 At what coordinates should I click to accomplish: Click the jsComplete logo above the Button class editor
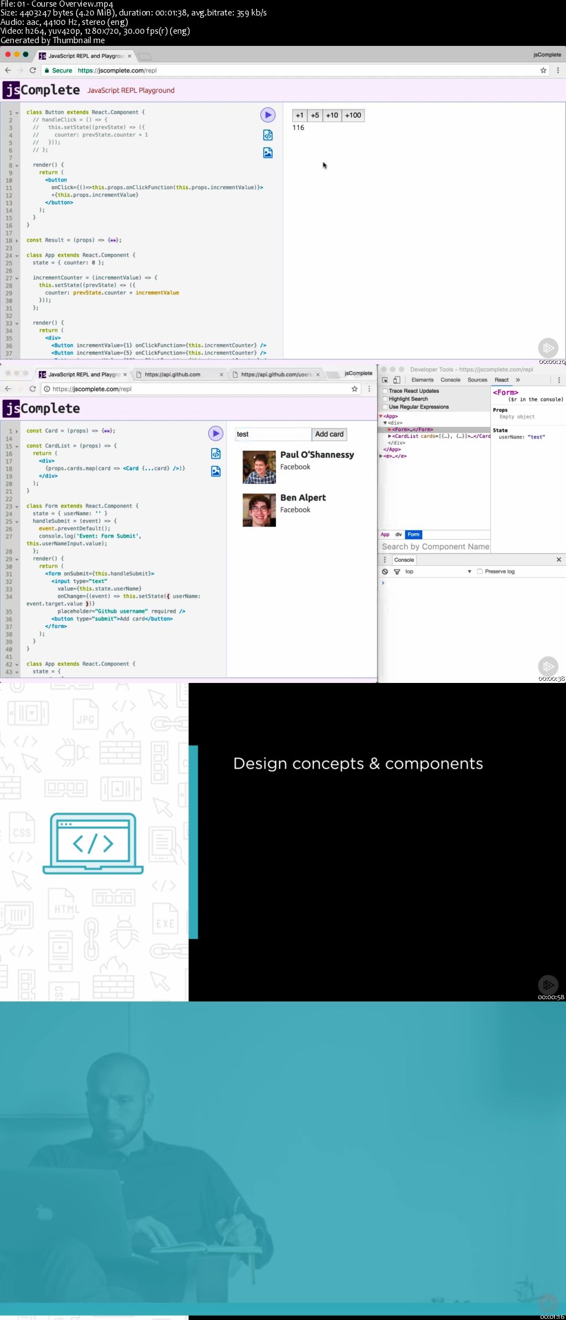(41, 90)
